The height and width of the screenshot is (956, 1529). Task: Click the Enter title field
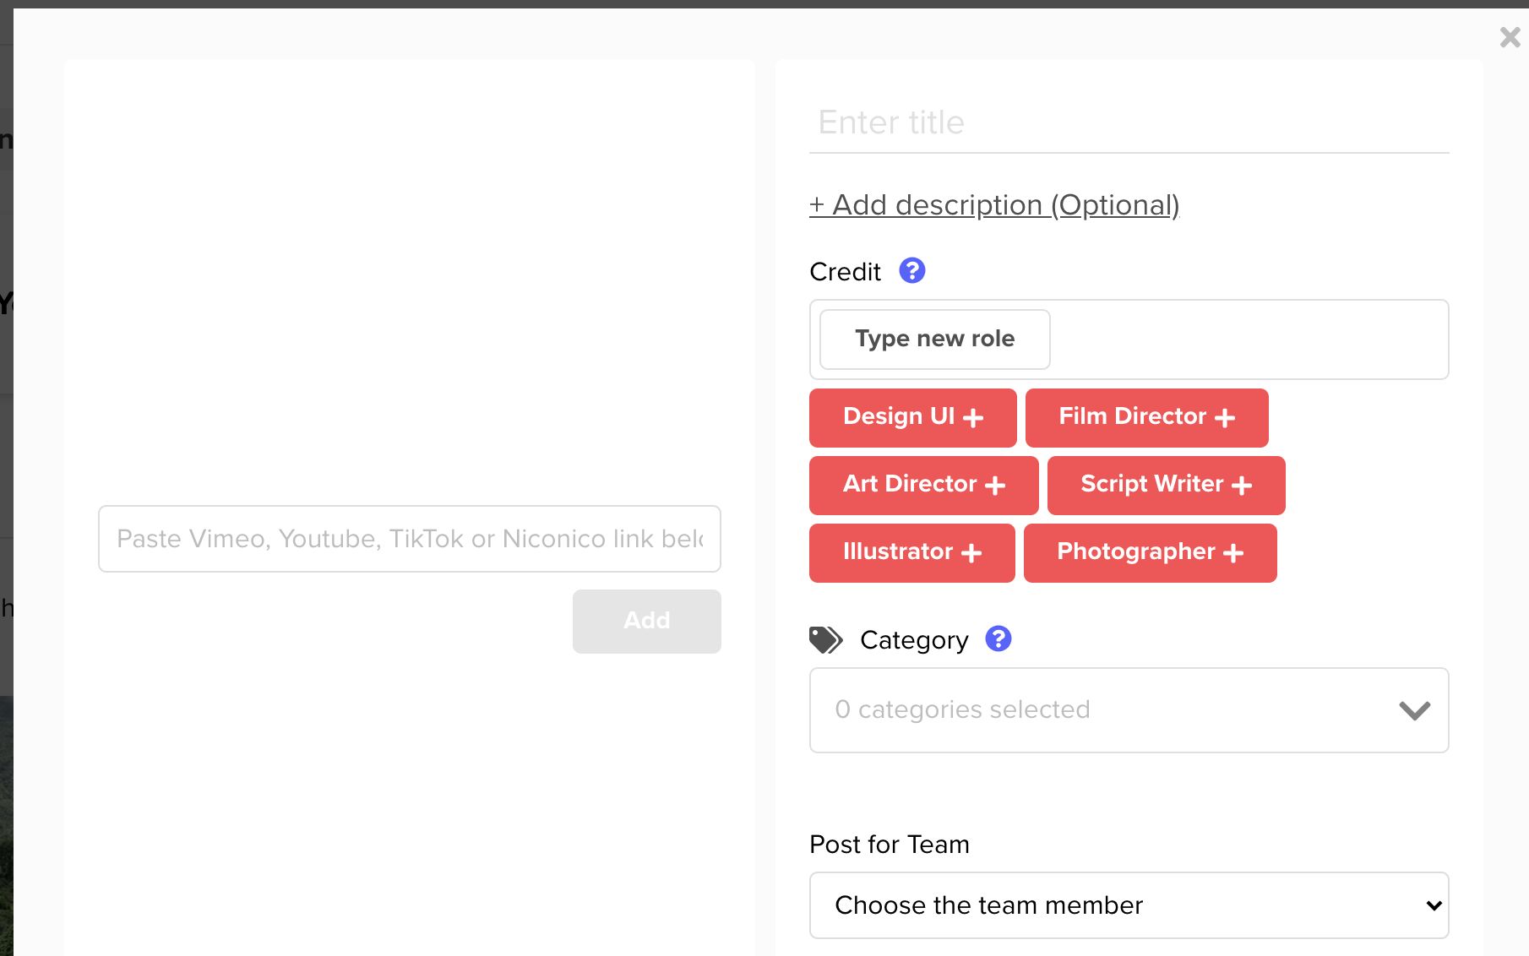tap(1129, 123)
